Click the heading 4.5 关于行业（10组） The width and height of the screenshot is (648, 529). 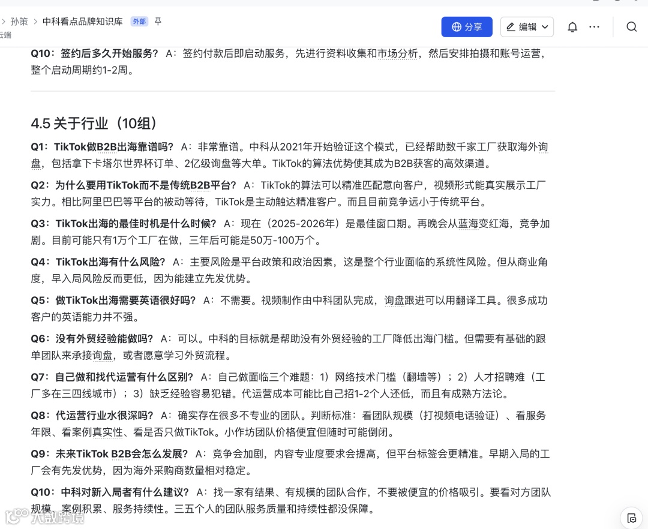point(94,123)
